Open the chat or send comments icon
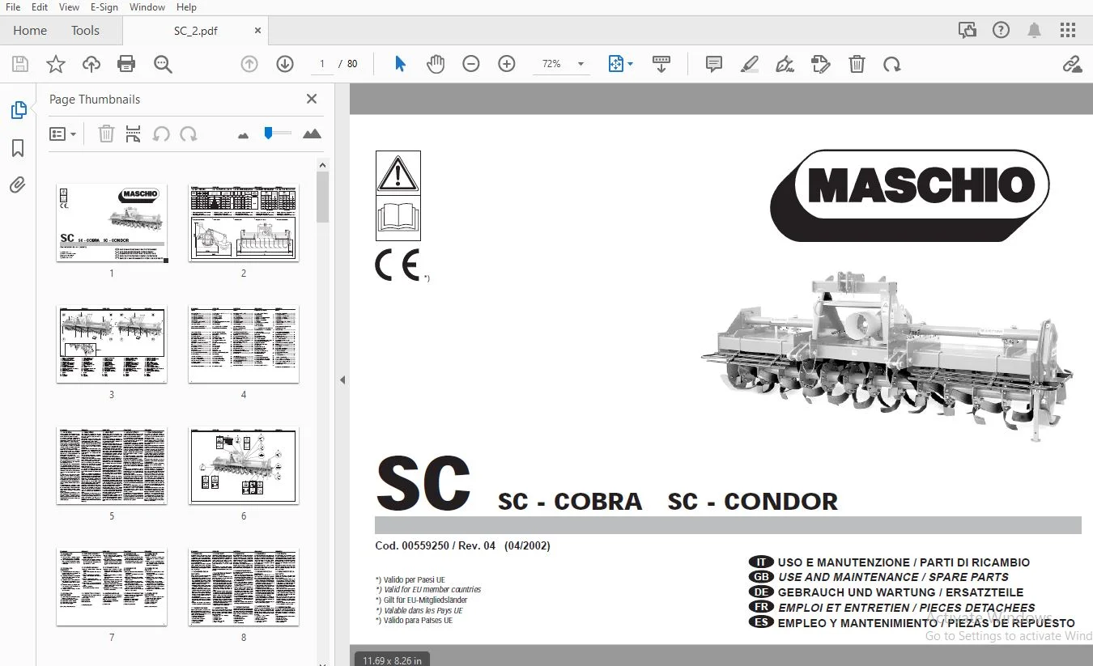Viewport: 1093px width, 666px height. click(967, 31)
